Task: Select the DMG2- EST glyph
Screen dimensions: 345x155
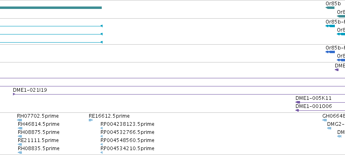Action: pos(329,128)
